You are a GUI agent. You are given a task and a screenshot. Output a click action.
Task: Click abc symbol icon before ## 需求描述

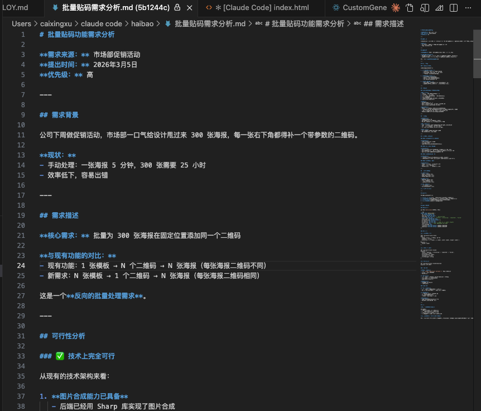click(x=357, y=23)
